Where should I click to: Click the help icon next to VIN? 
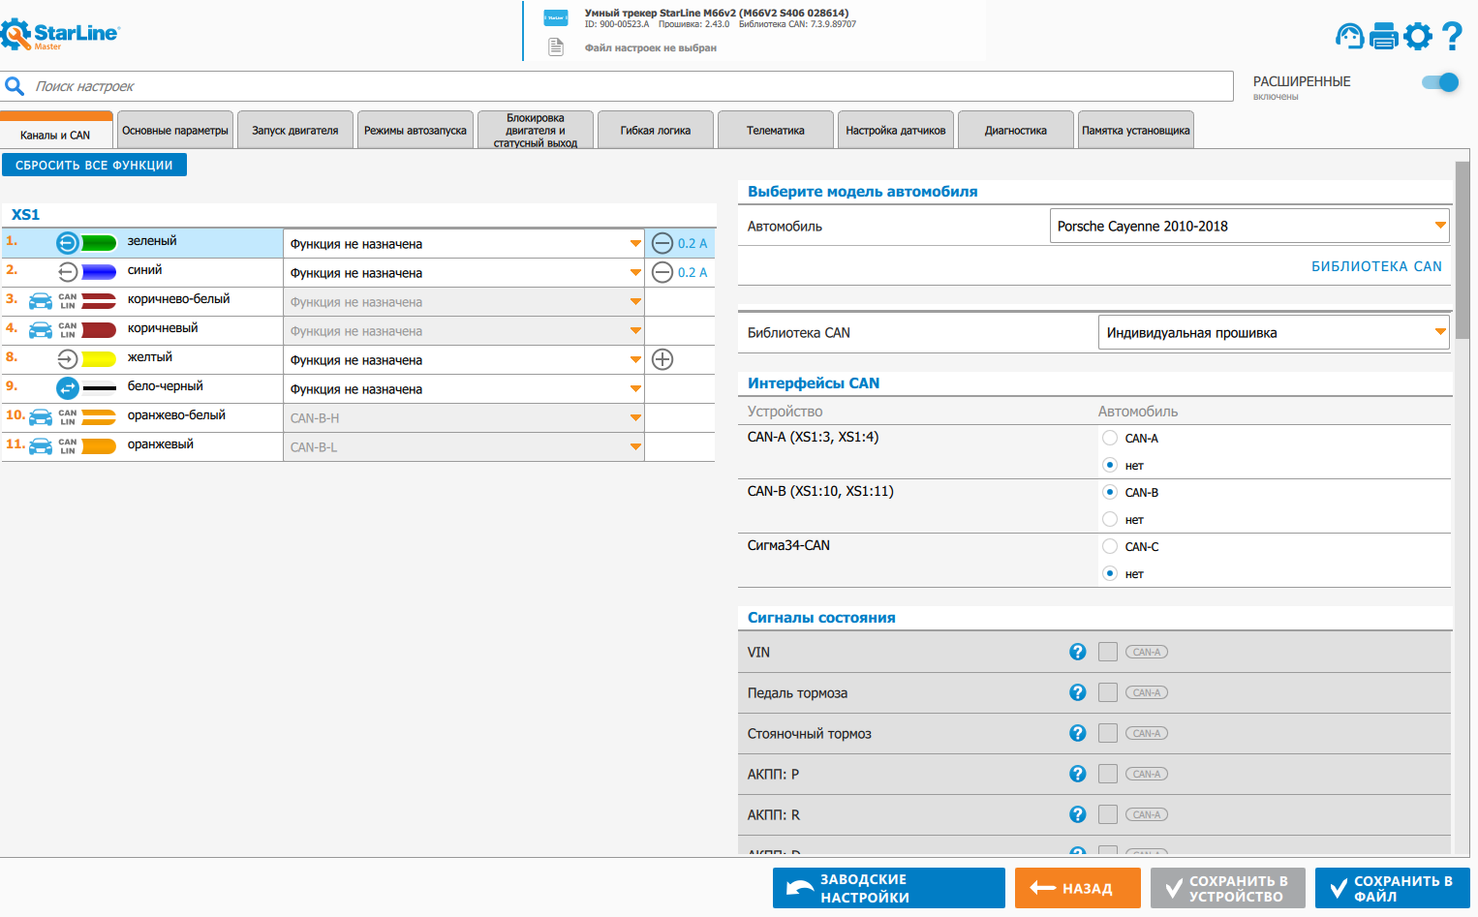[1077, 652]
